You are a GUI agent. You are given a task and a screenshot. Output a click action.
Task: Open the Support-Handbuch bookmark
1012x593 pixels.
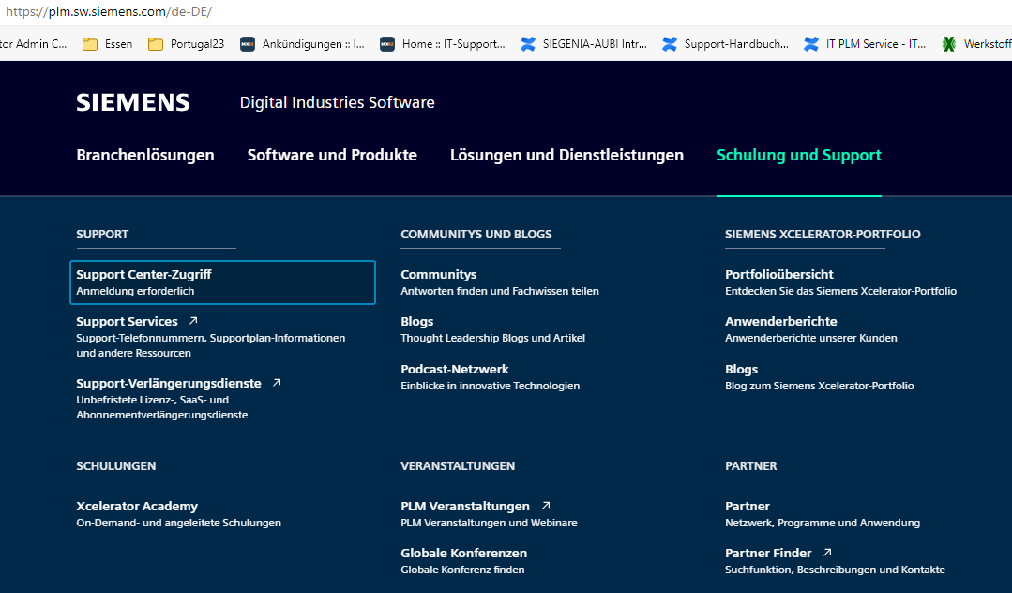(725, 44)
